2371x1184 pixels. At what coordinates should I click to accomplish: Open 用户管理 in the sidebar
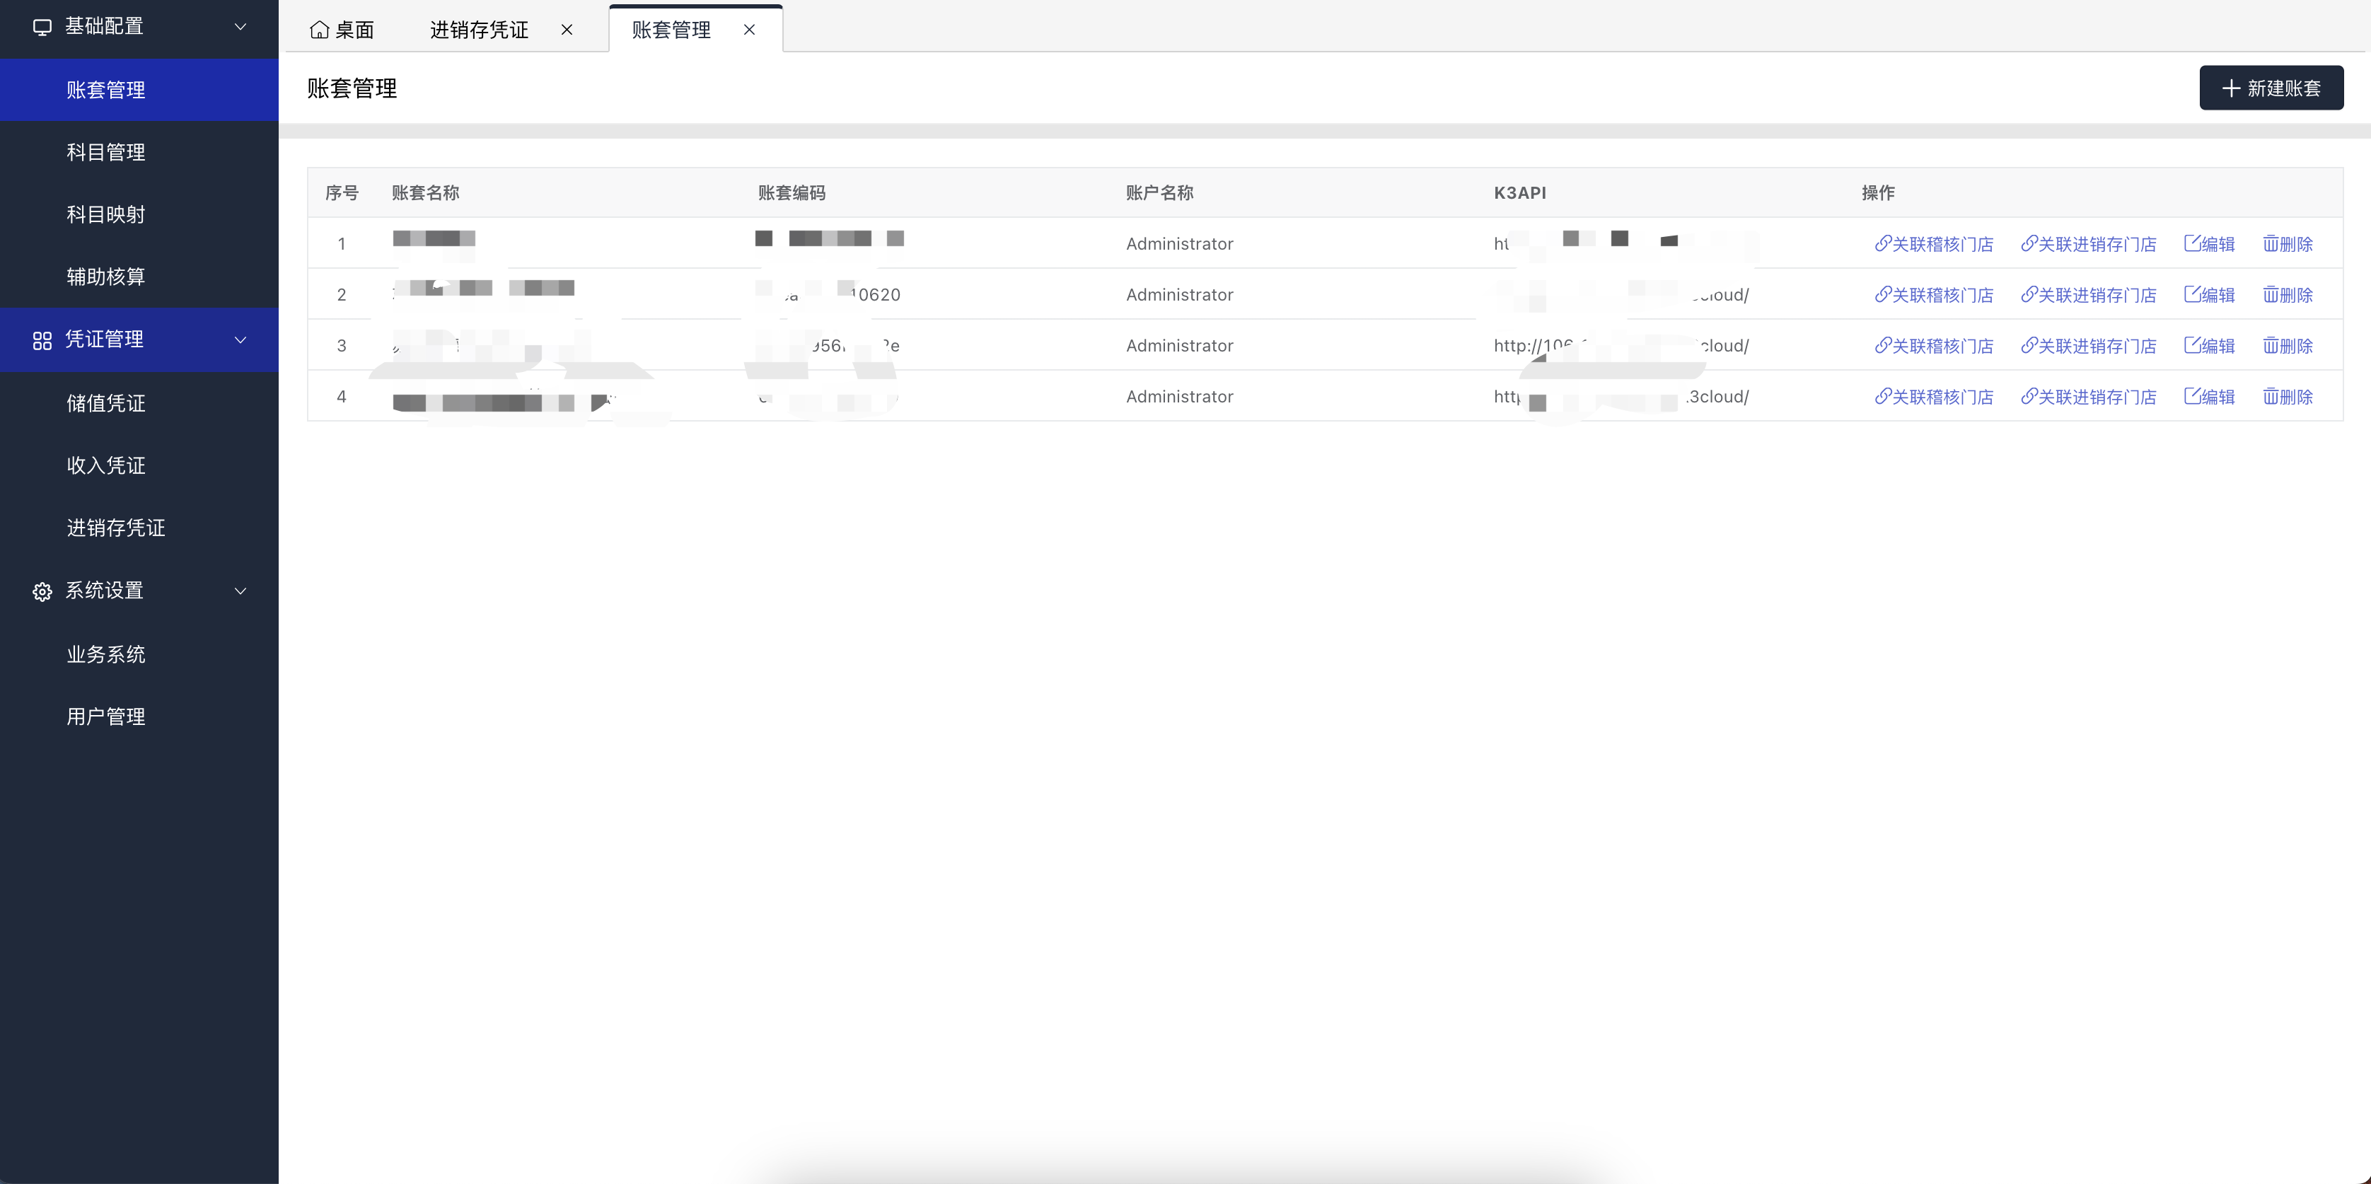[x=139, y=716]
